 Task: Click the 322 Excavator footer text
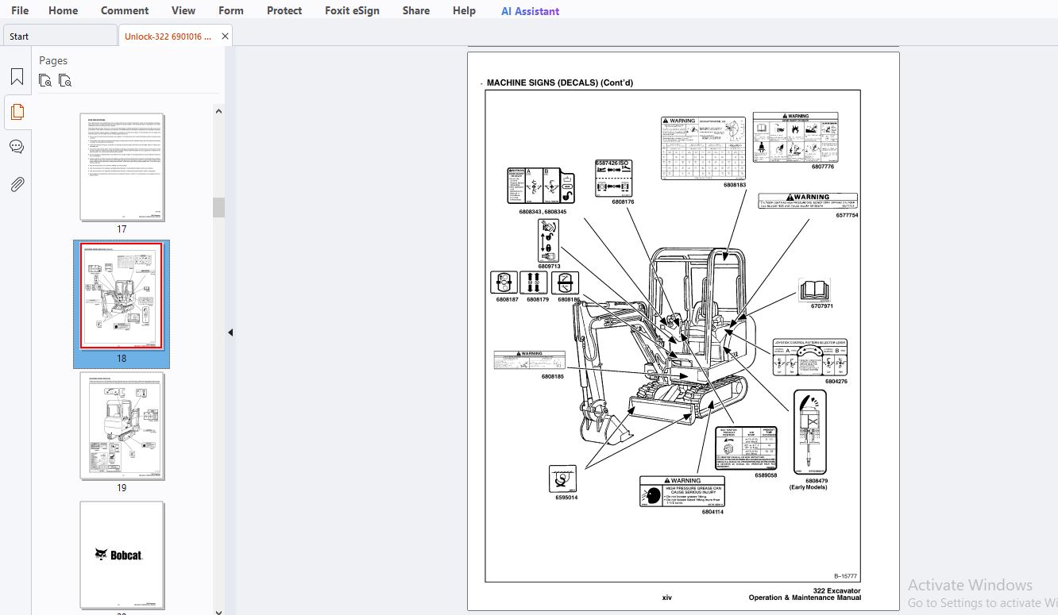[x=836, y=590]
